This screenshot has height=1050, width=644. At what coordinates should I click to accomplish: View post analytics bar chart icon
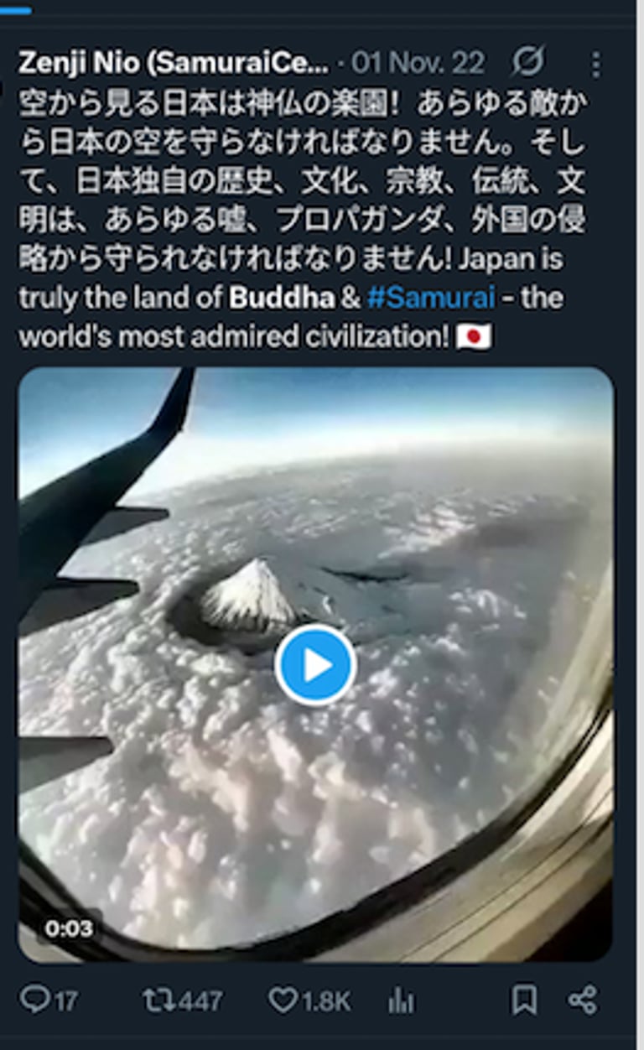(x=401, y=1000)
